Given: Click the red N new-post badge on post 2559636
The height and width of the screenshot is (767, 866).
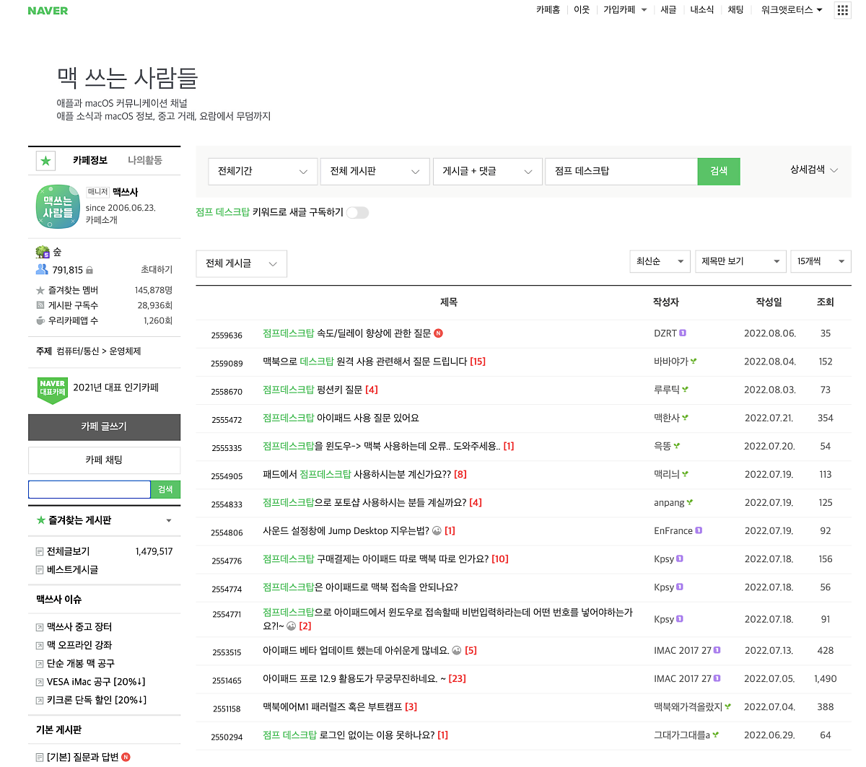Looking at the screenshot, I should 438,333.
